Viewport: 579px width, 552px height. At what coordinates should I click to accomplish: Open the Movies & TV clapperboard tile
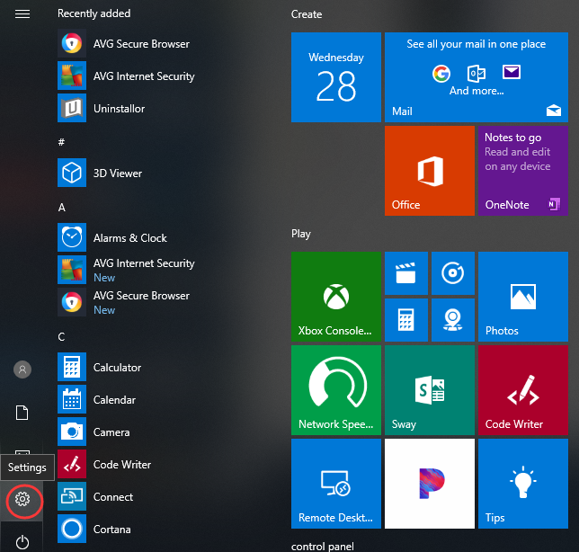[x=406, y=273]
